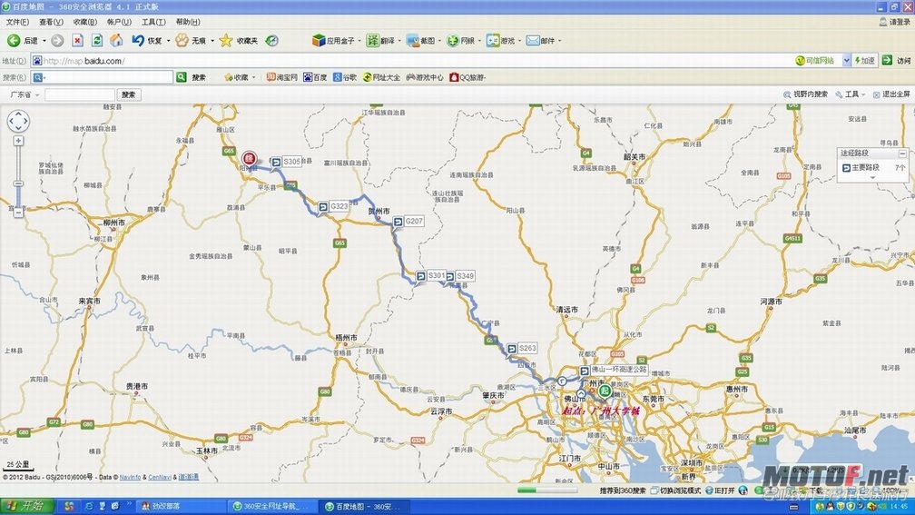
Task: Click the green Go (访问) arrow icon
Action: coord(888,60)
